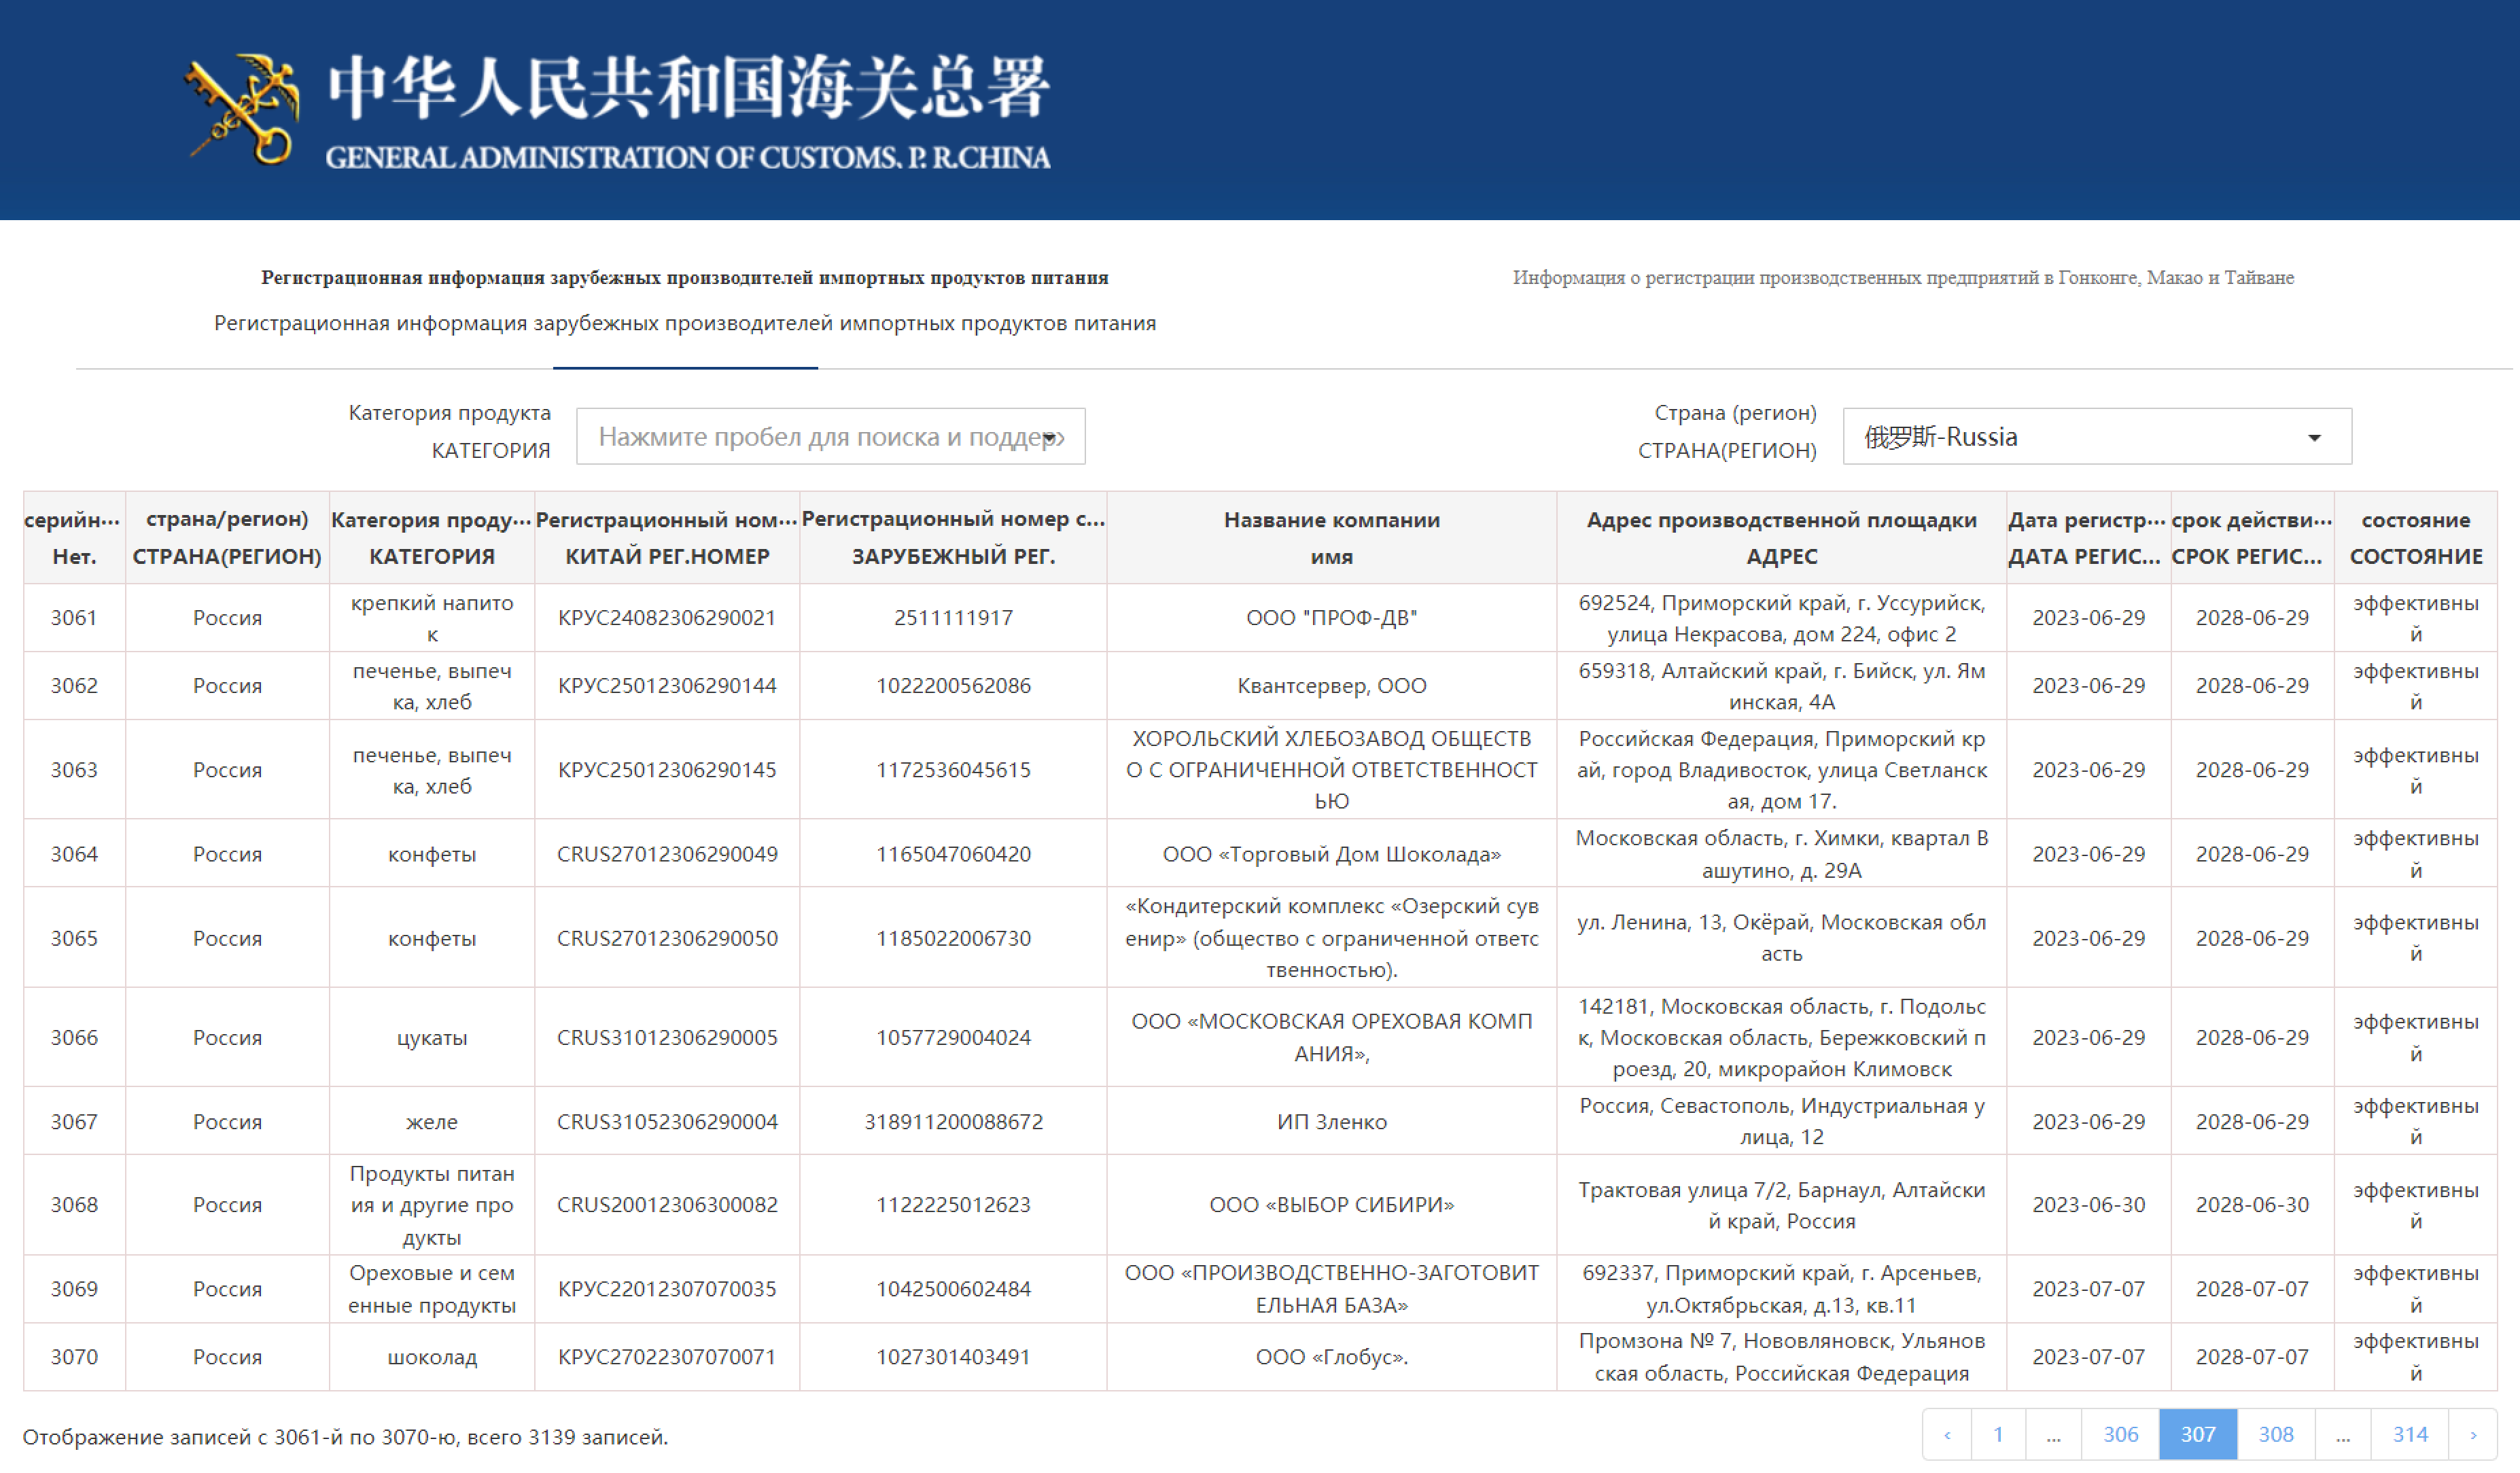Select the underlined imported food registration sub-tab
This screenshot has width=2520, height=1473.
(x=685, y=323)
